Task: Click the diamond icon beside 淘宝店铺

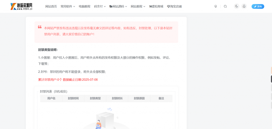Action: click(168, 7)
